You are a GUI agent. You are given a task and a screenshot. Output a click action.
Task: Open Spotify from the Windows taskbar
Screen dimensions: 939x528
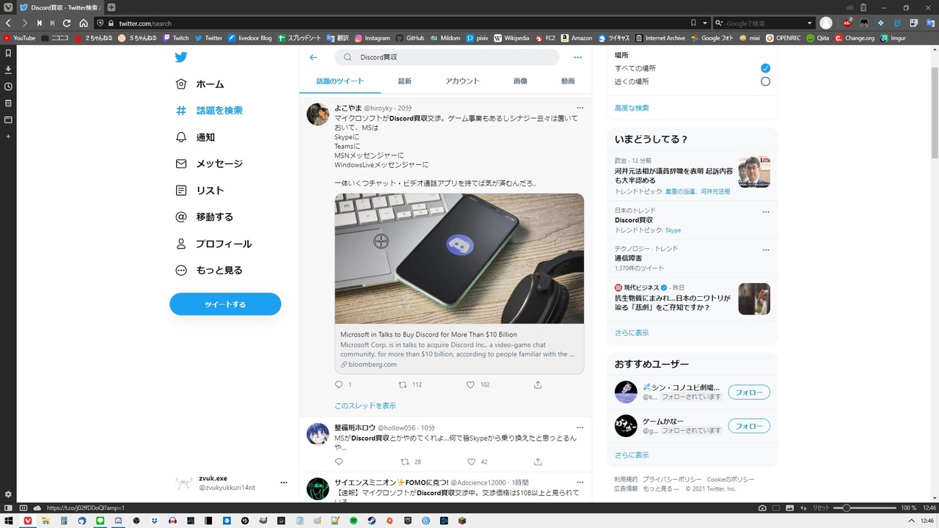(353, 521)
